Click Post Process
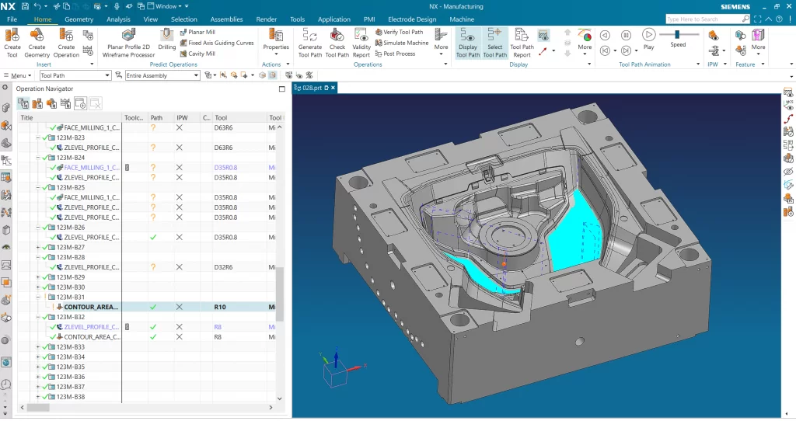This screenshot has height=421, width=796. 395,54
